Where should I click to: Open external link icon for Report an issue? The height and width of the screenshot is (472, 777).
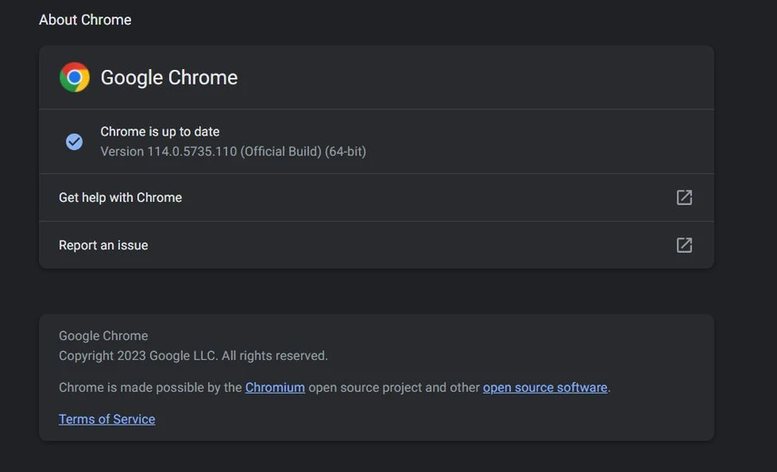[x=685, y=245]
